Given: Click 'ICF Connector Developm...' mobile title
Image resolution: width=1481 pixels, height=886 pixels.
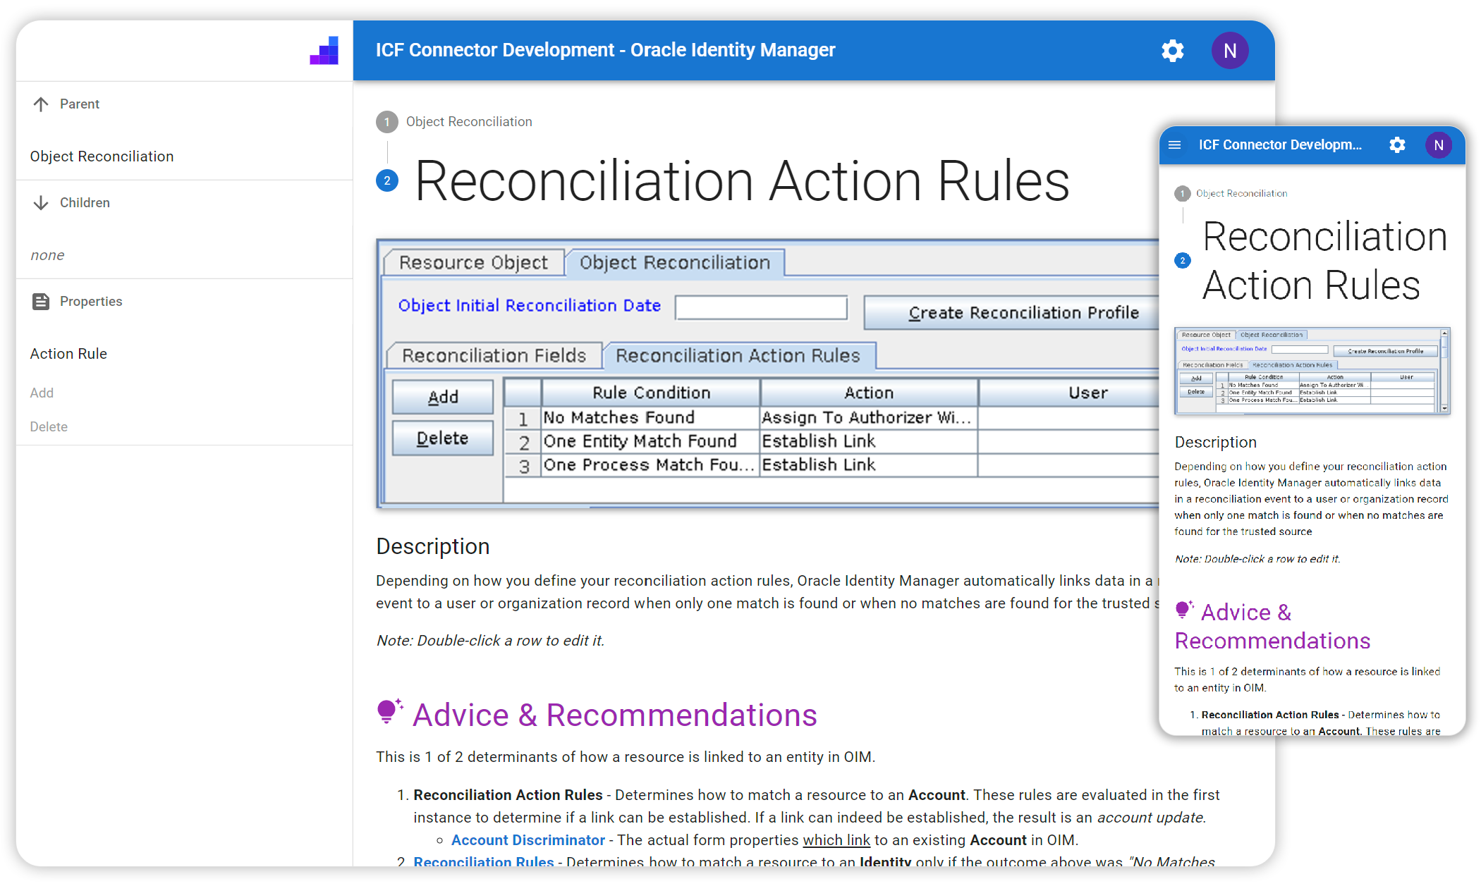Looking at the screenshot, I should [x=1280, y=145].
